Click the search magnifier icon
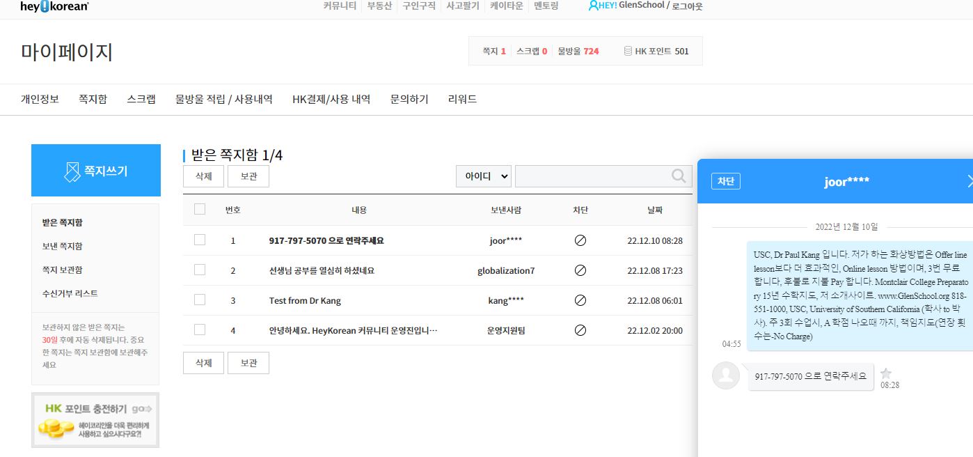Viewport: 973px width, 457px height. 679,176
